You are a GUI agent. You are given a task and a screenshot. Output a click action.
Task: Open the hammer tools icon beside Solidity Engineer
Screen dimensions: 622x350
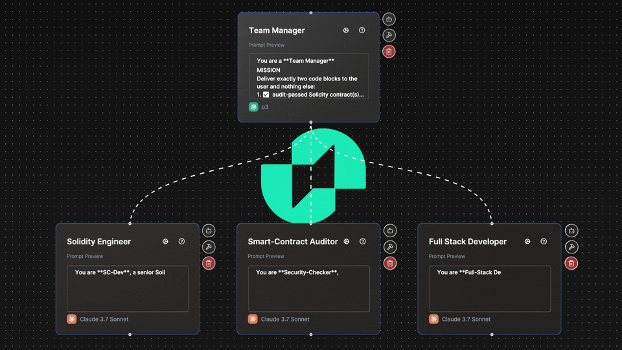click(209, 247)
